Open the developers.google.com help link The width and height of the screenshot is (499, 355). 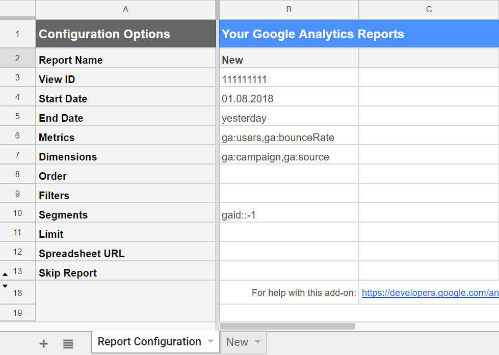click(430, 293)
